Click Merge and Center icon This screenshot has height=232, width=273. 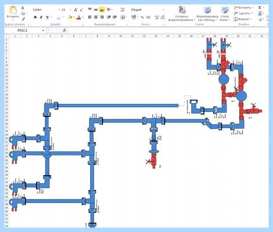click(x=122, y=17)
